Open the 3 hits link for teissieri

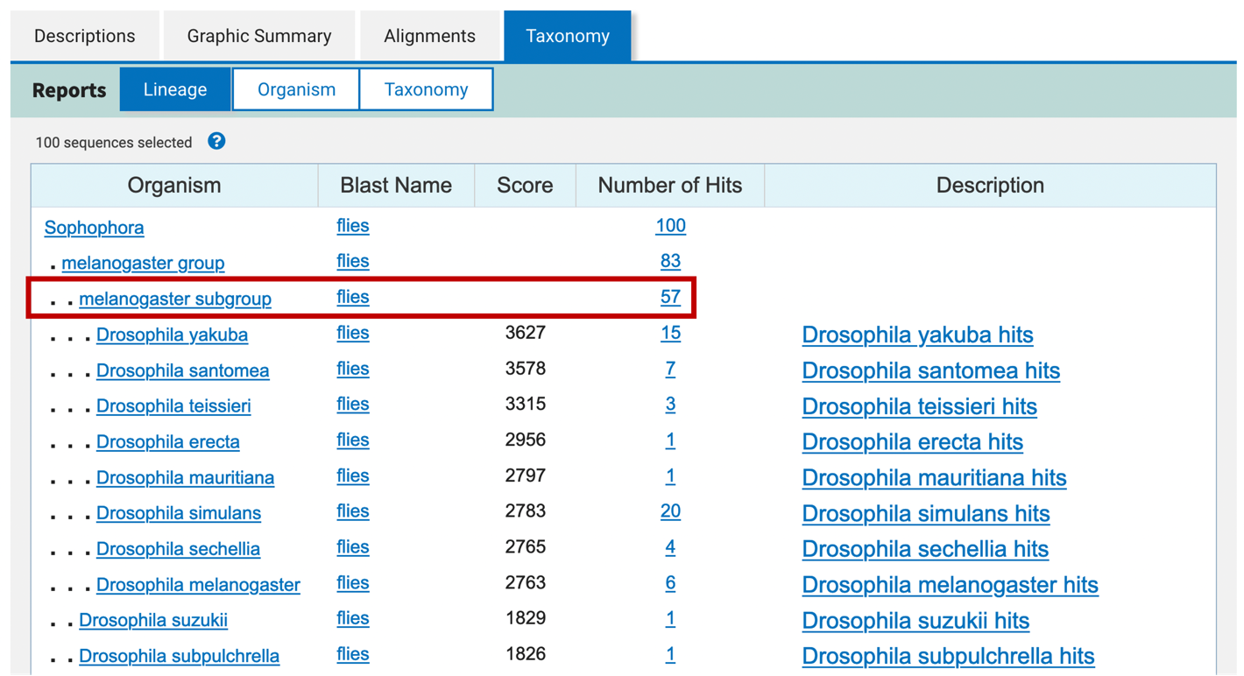pos(670,404)
